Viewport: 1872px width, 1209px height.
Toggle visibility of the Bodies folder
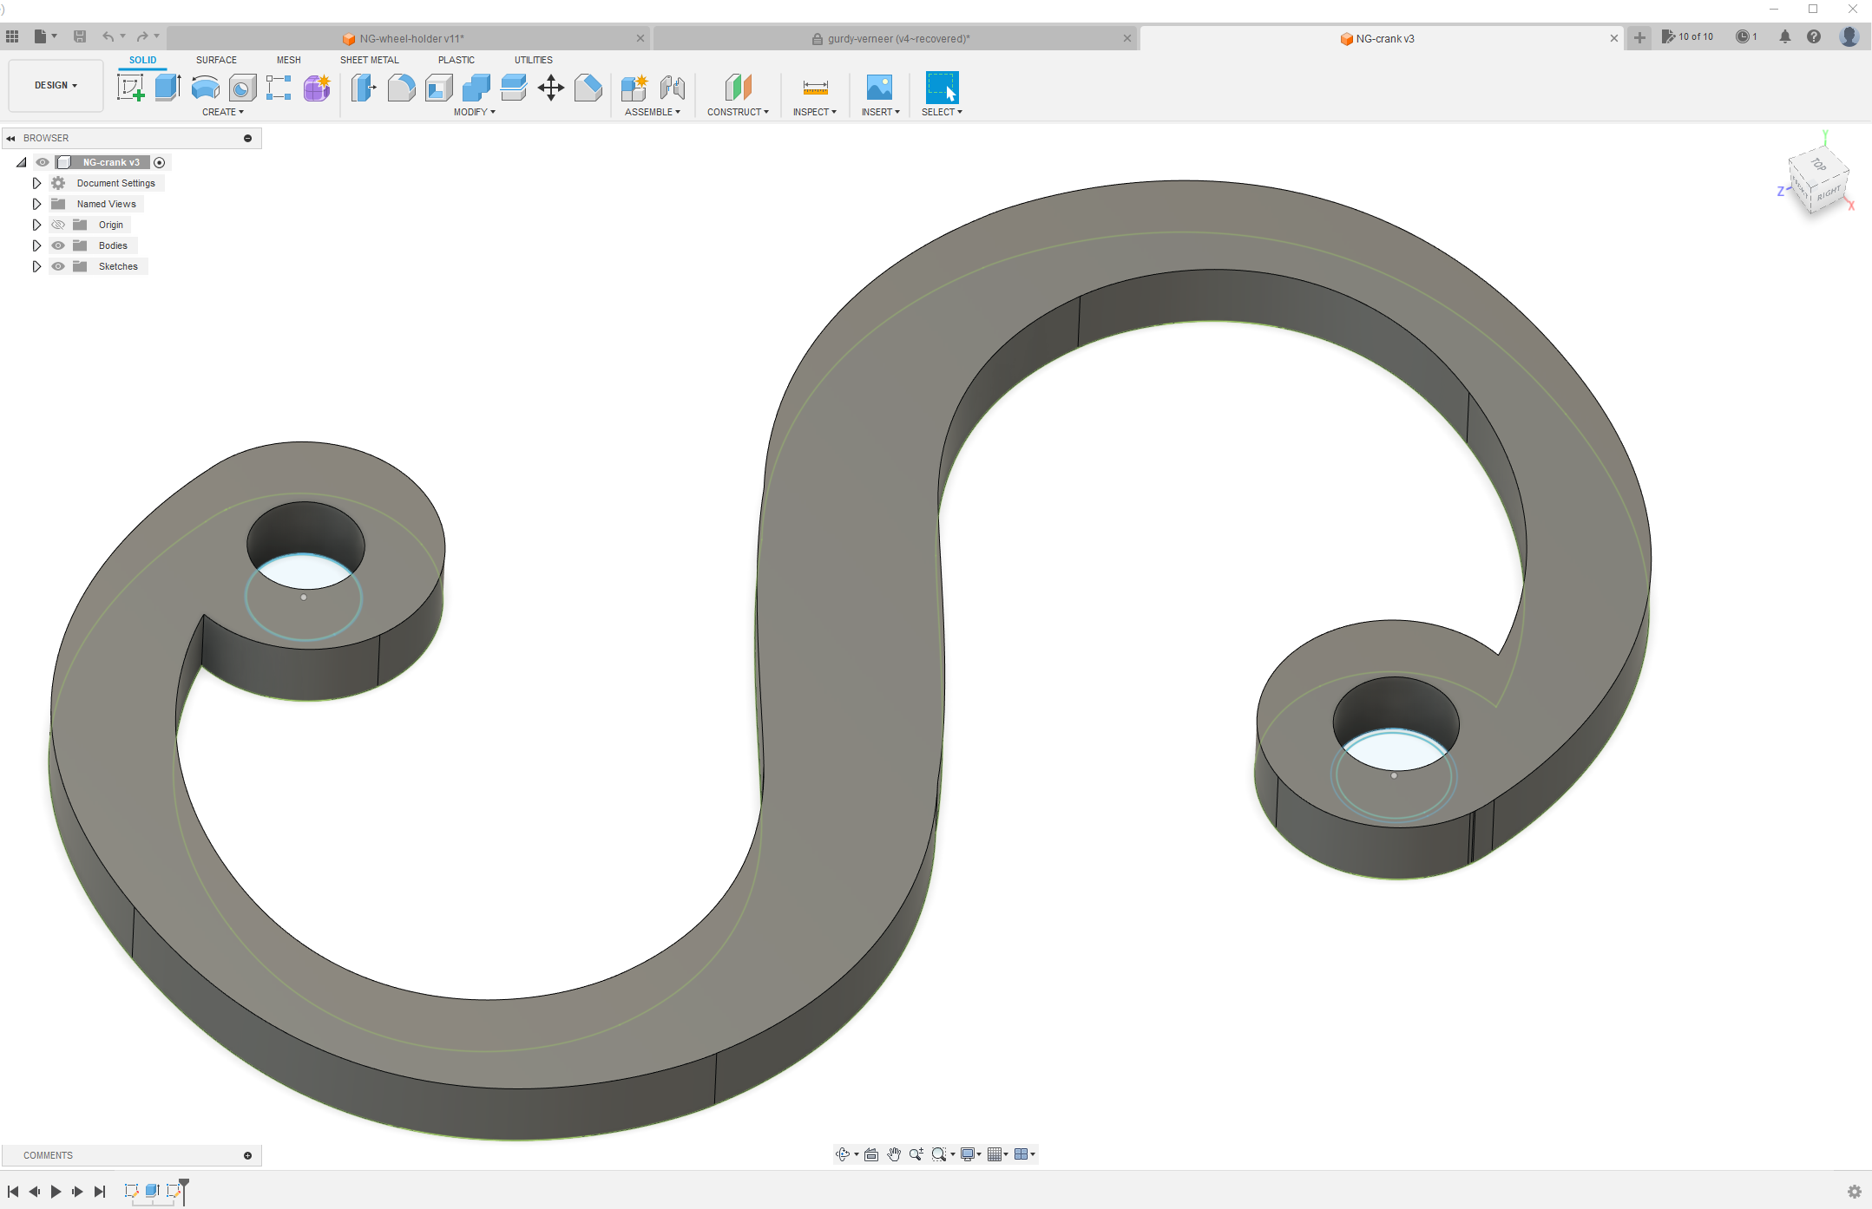(x=58, y=245)
